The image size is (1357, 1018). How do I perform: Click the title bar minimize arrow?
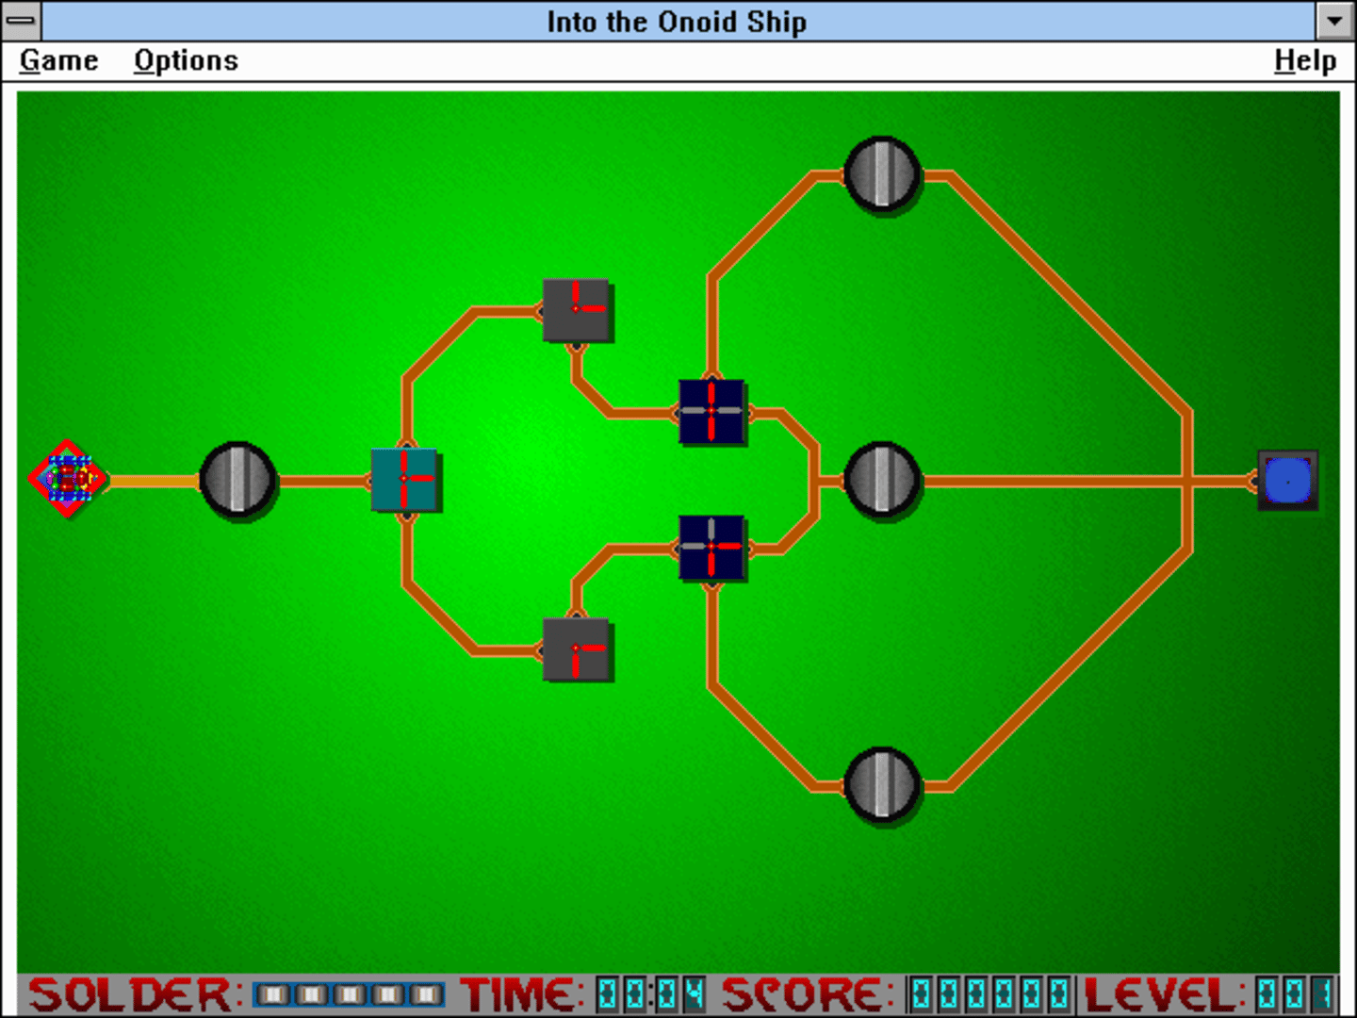tap(1334, 21)
